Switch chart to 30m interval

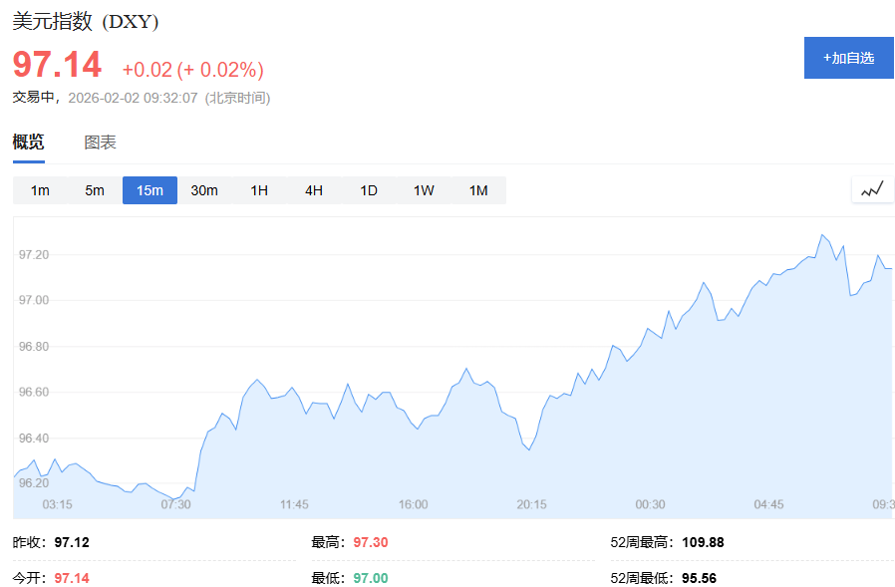pyautogui.click(x=204, y=190)
